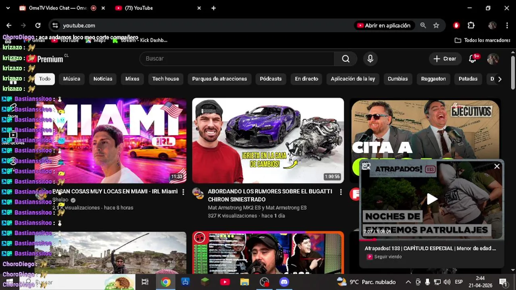The width and height of the screenshot is (516, 290).
Task: Open Task View on the taskbar
Action: (x=145, y=282)
